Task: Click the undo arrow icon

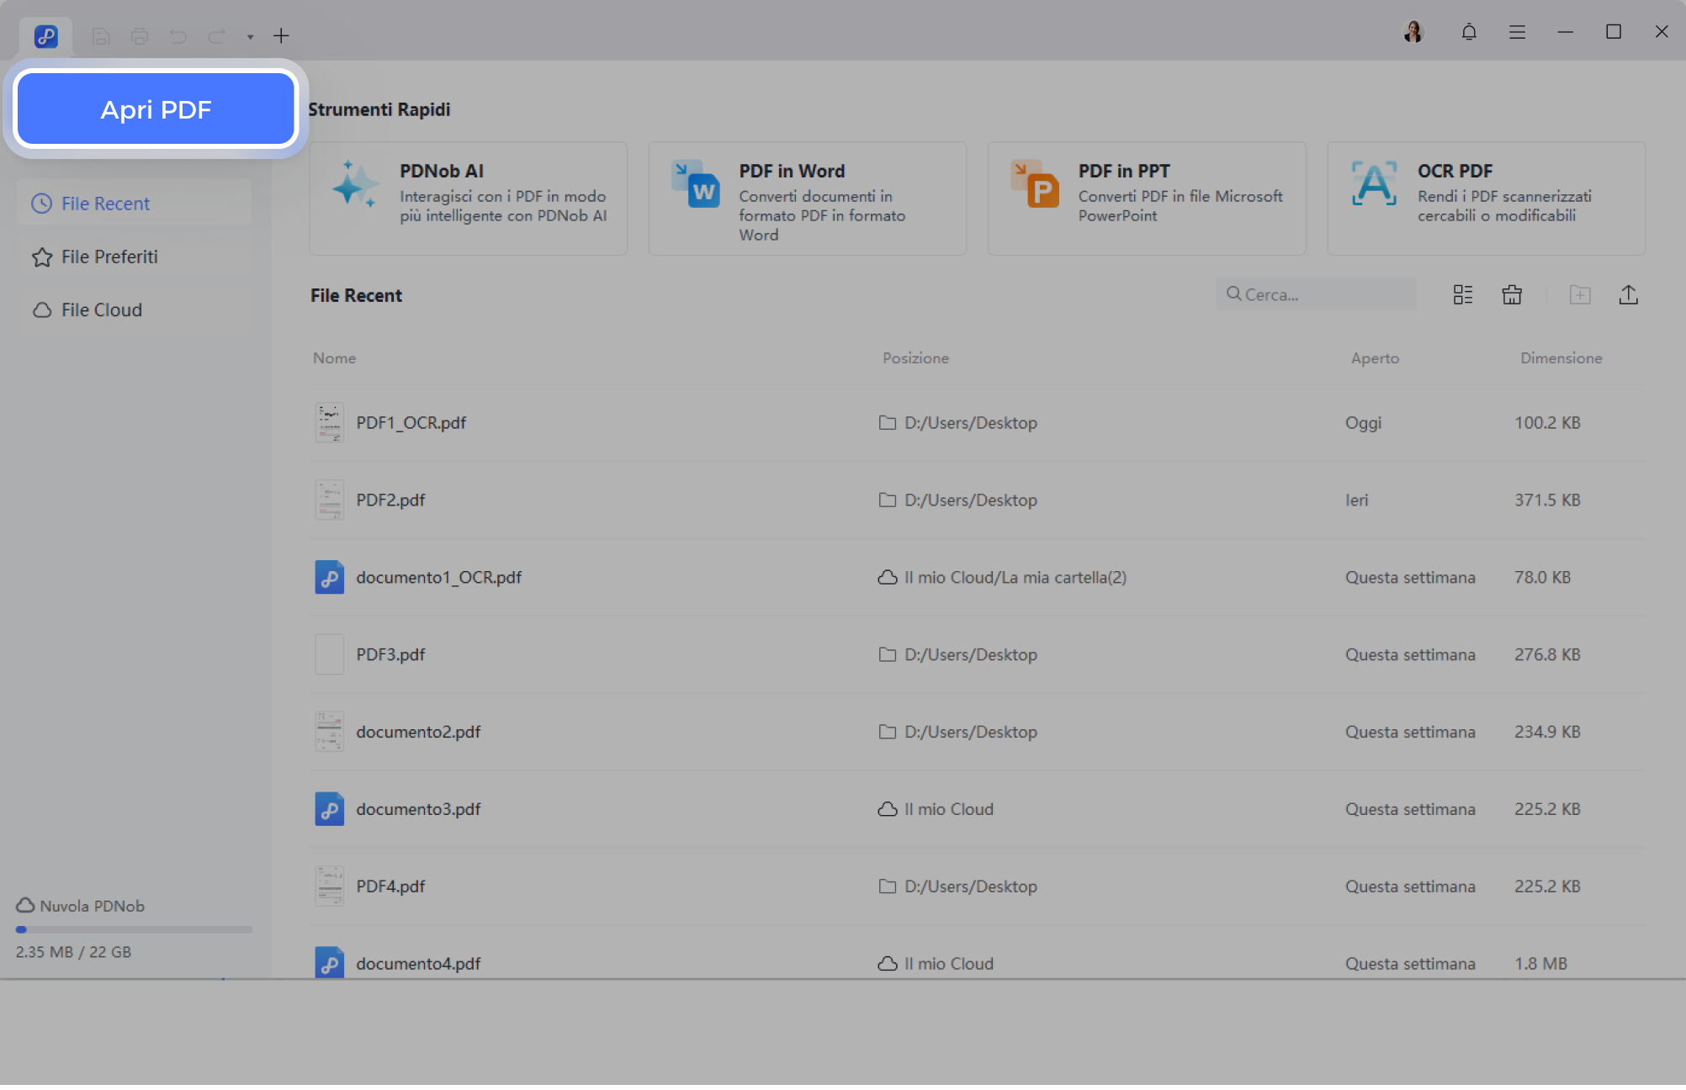Action: 178,36
